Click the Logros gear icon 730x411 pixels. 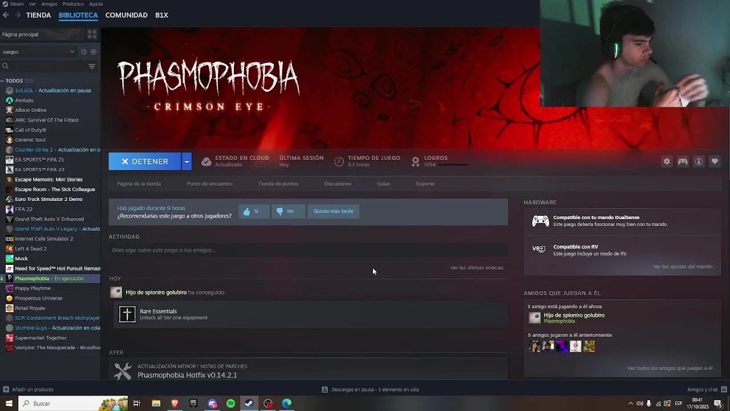click(x=416, y=162)
